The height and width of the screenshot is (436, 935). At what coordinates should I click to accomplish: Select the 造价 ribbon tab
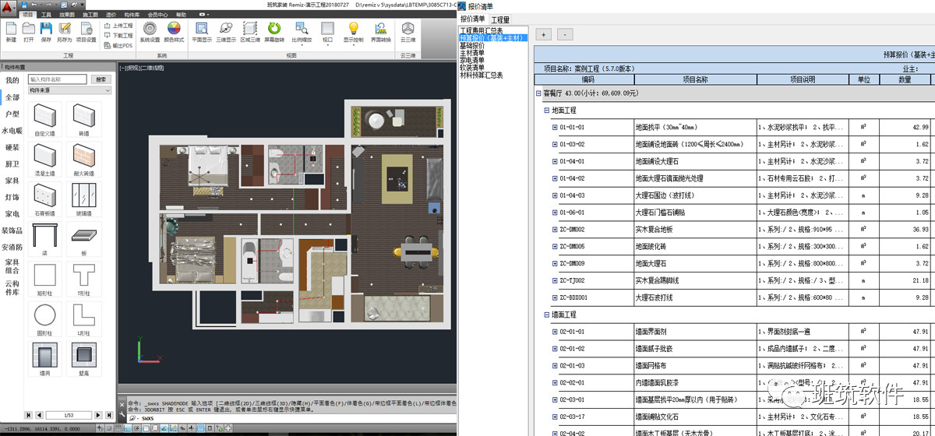tap(111, 15)
